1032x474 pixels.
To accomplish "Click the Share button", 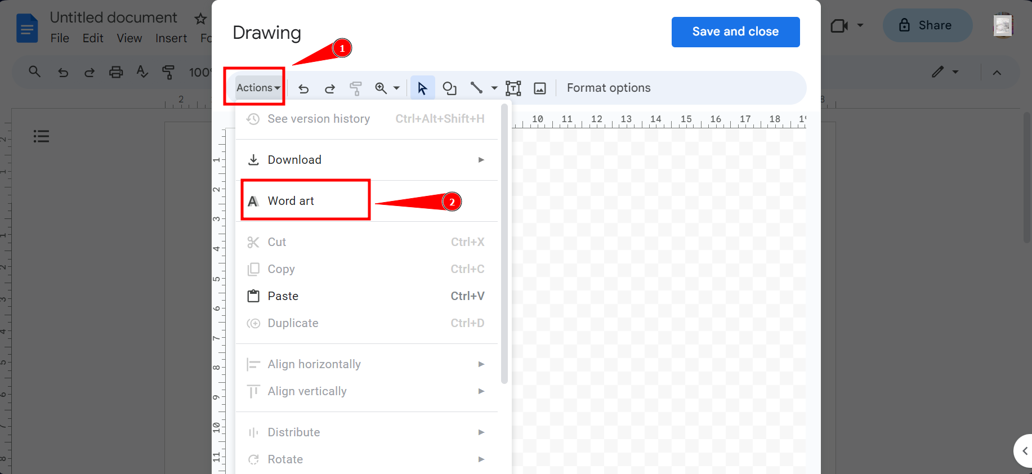I will pos(927,25).
